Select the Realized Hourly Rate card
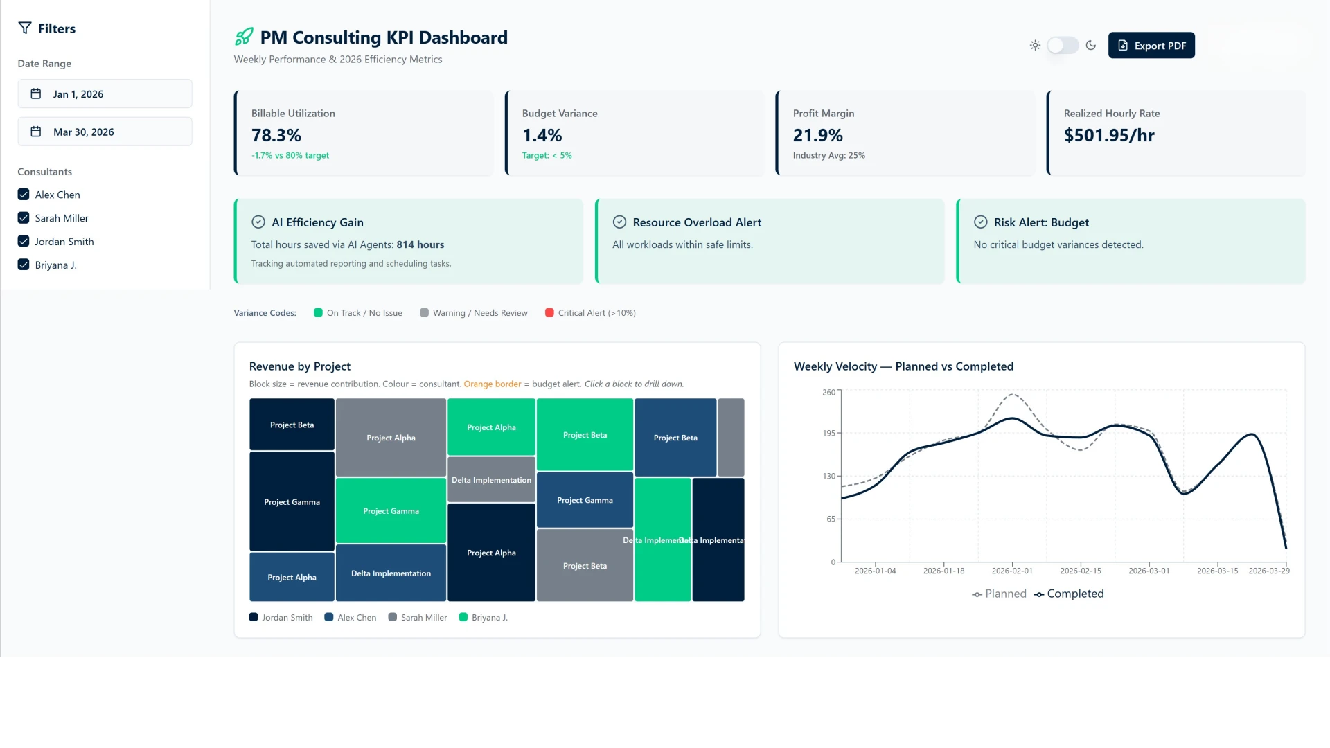The image size is (1330, 748). click(1176, 133)
